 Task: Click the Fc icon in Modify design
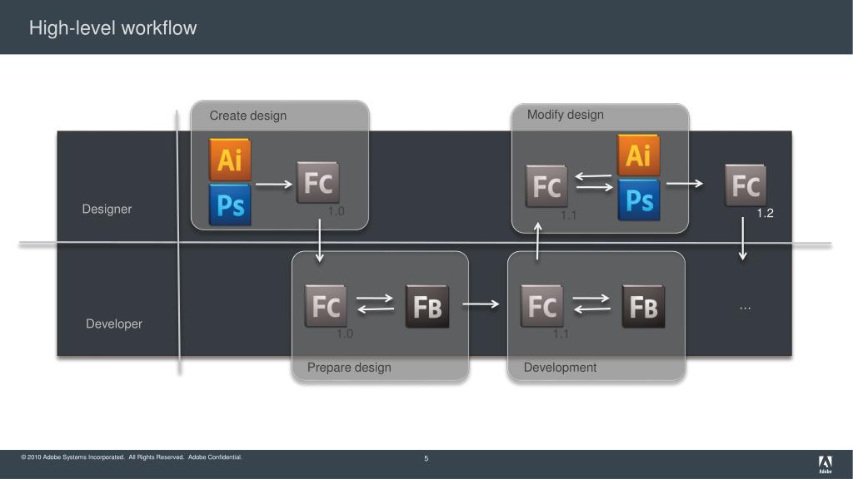(546, 186)
